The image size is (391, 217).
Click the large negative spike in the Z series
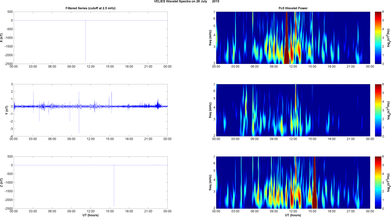(114, 186)
